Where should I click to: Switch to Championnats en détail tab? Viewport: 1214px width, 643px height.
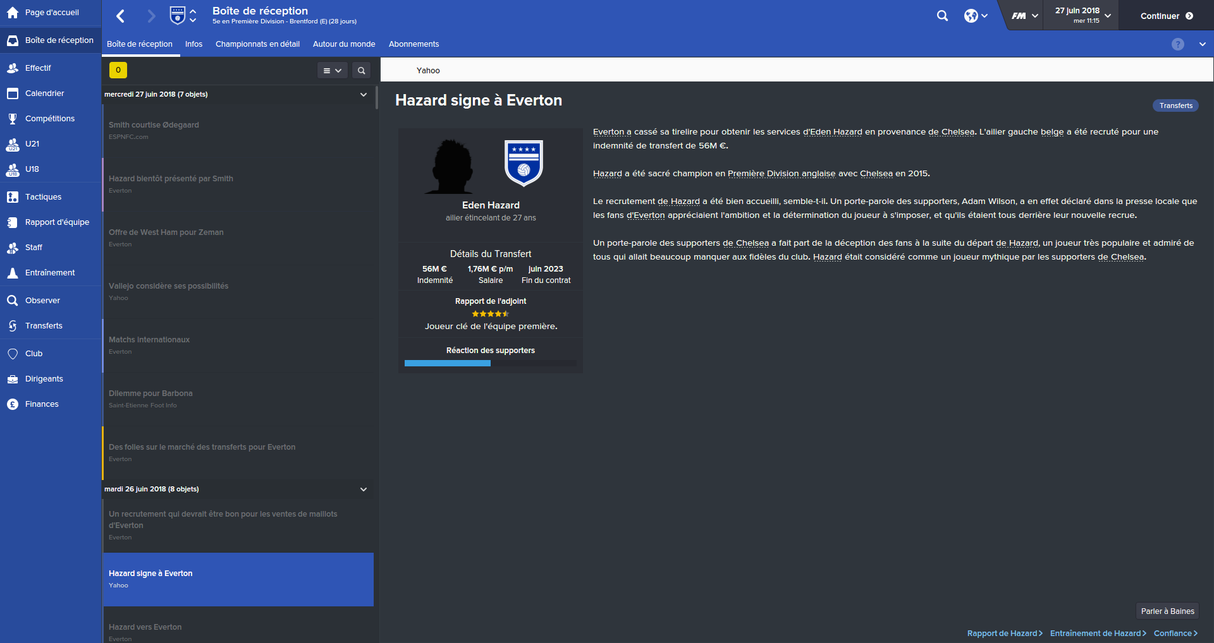click(257, 44)
